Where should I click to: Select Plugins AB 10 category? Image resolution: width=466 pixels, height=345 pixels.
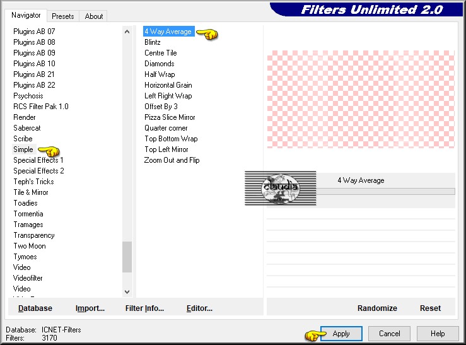pyautogui.click(x=34, y=64)
